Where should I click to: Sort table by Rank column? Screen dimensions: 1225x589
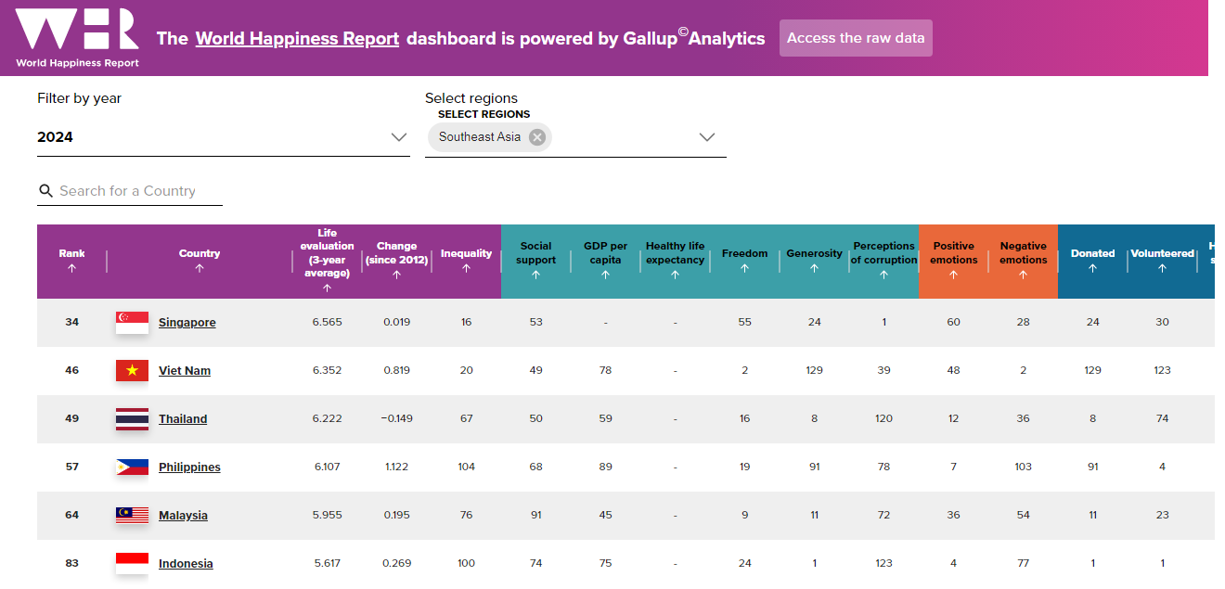(x=71, y=261)
